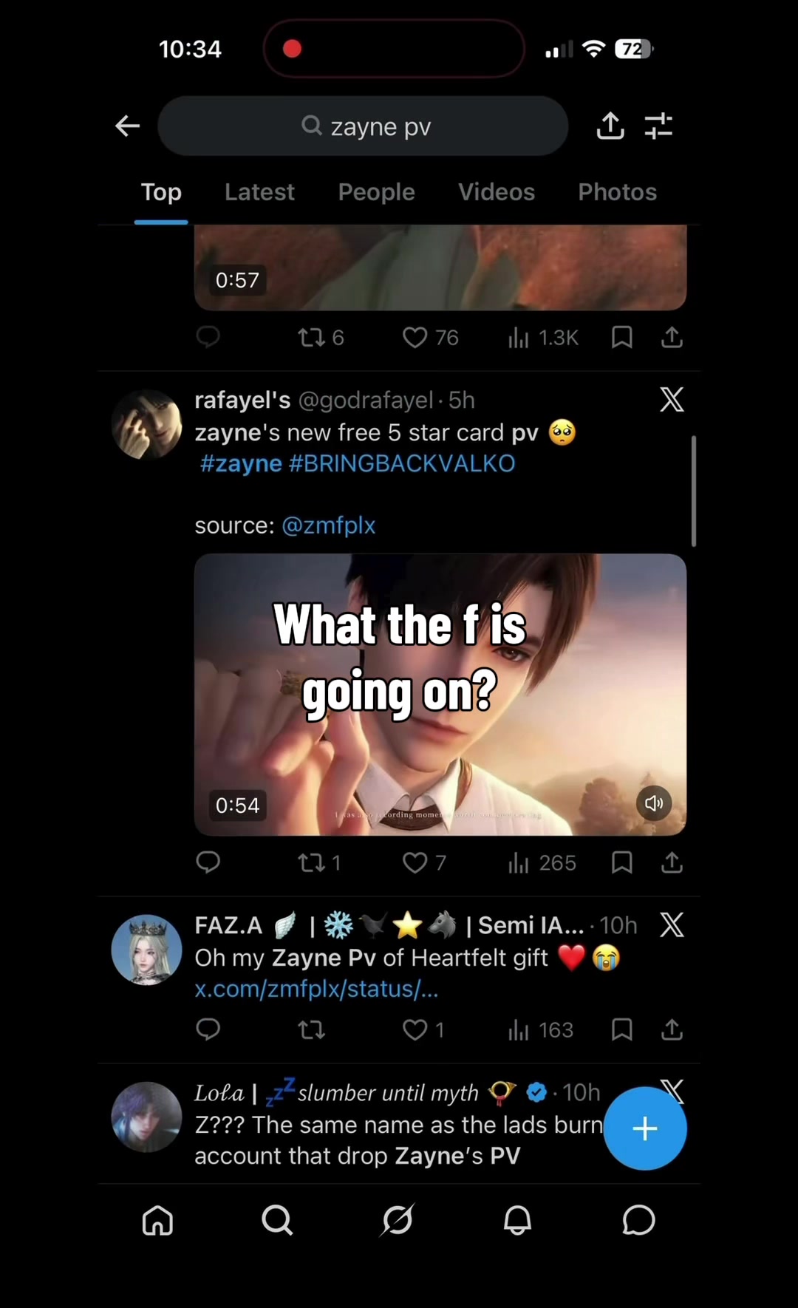Tap the blue compose post button
Viewport: 798px width, 1308px height.
click(x=645, y=1128)
